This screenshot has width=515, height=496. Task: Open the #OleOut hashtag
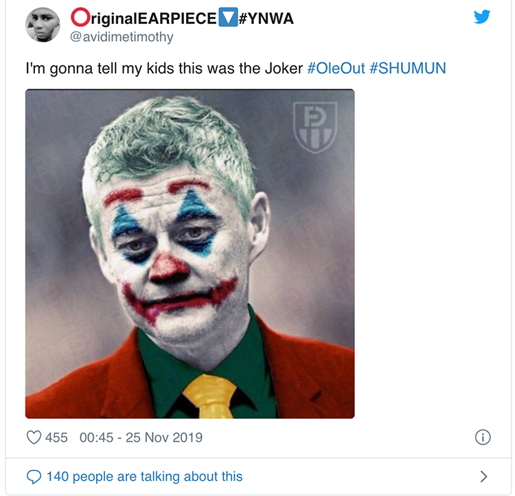(x=336, y=69)
